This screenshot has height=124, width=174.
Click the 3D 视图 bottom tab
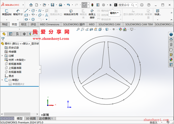pyautogui.click(x=31, y=118)
